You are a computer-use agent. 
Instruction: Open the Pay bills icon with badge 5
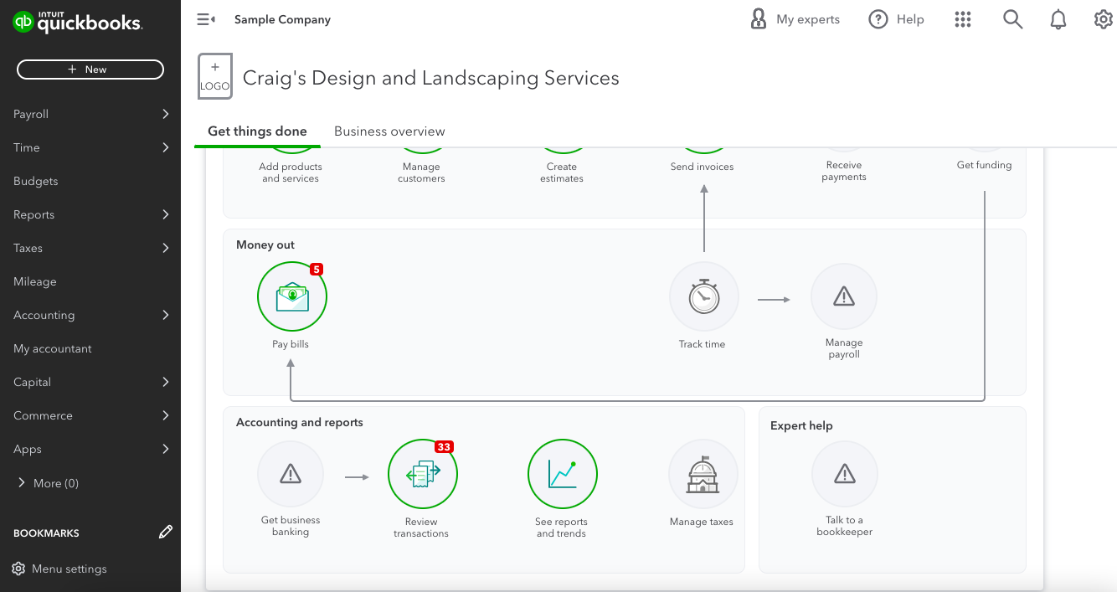tap(291, 296)
